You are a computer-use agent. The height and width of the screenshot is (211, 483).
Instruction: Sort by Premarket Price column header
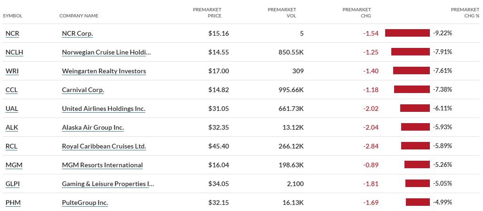[x=207, y=13]
